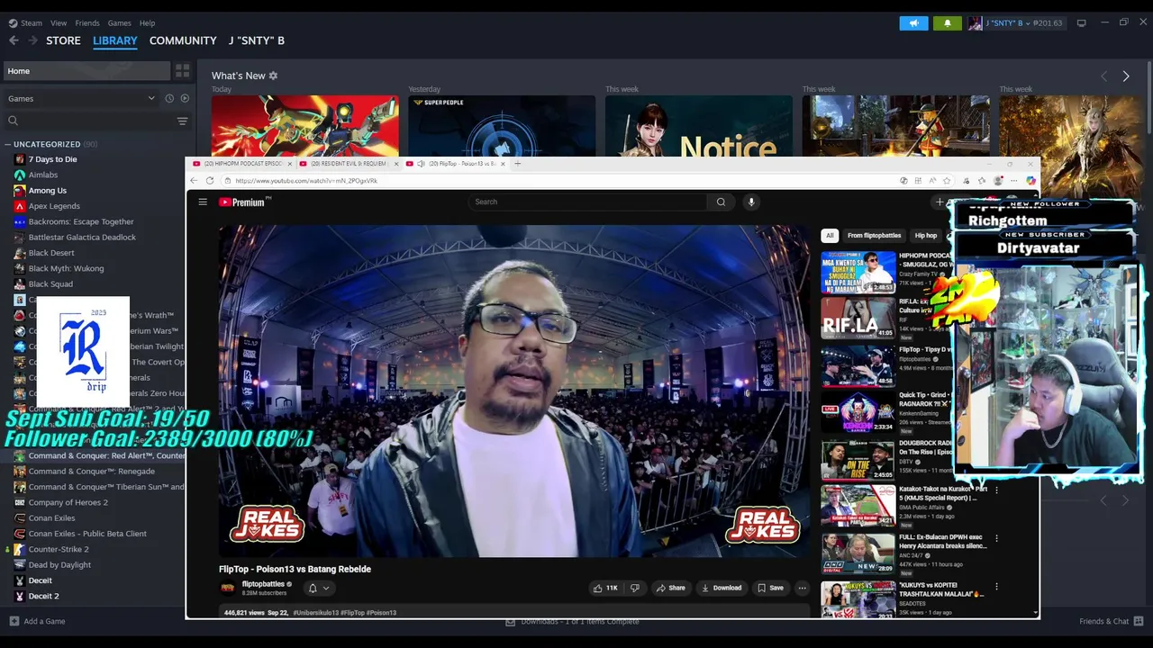Open DOUGBROCK RADIO On The Rise thumbnail
The width and height of the screenshot is (1153, 648).
pos(858,460)
